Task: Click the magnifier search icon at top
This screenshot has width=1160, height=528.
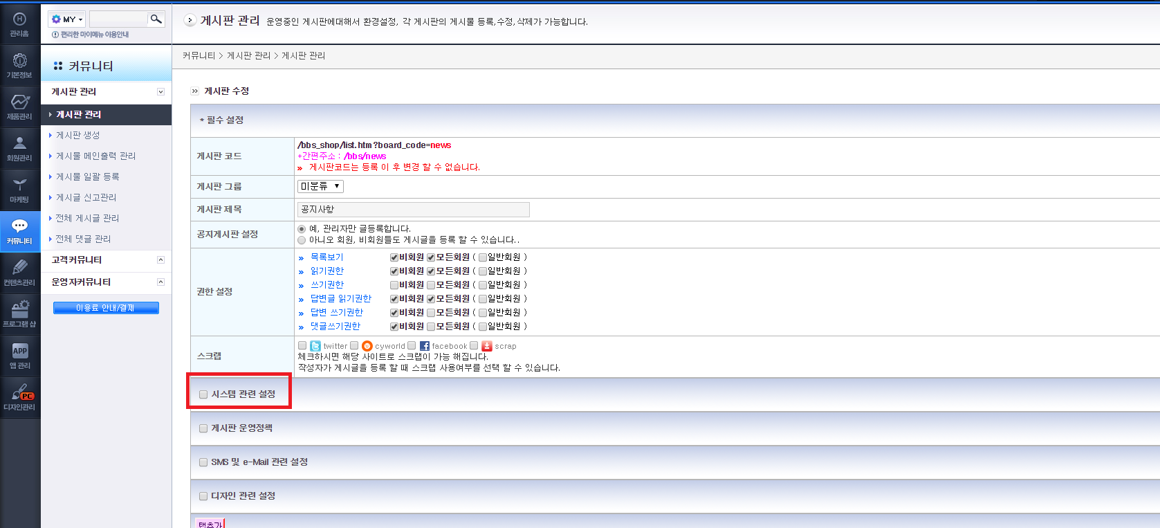Action: 156,19
